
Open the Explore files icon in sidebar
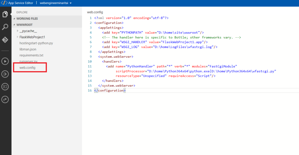pyautogui.click(x=5, y=14)
